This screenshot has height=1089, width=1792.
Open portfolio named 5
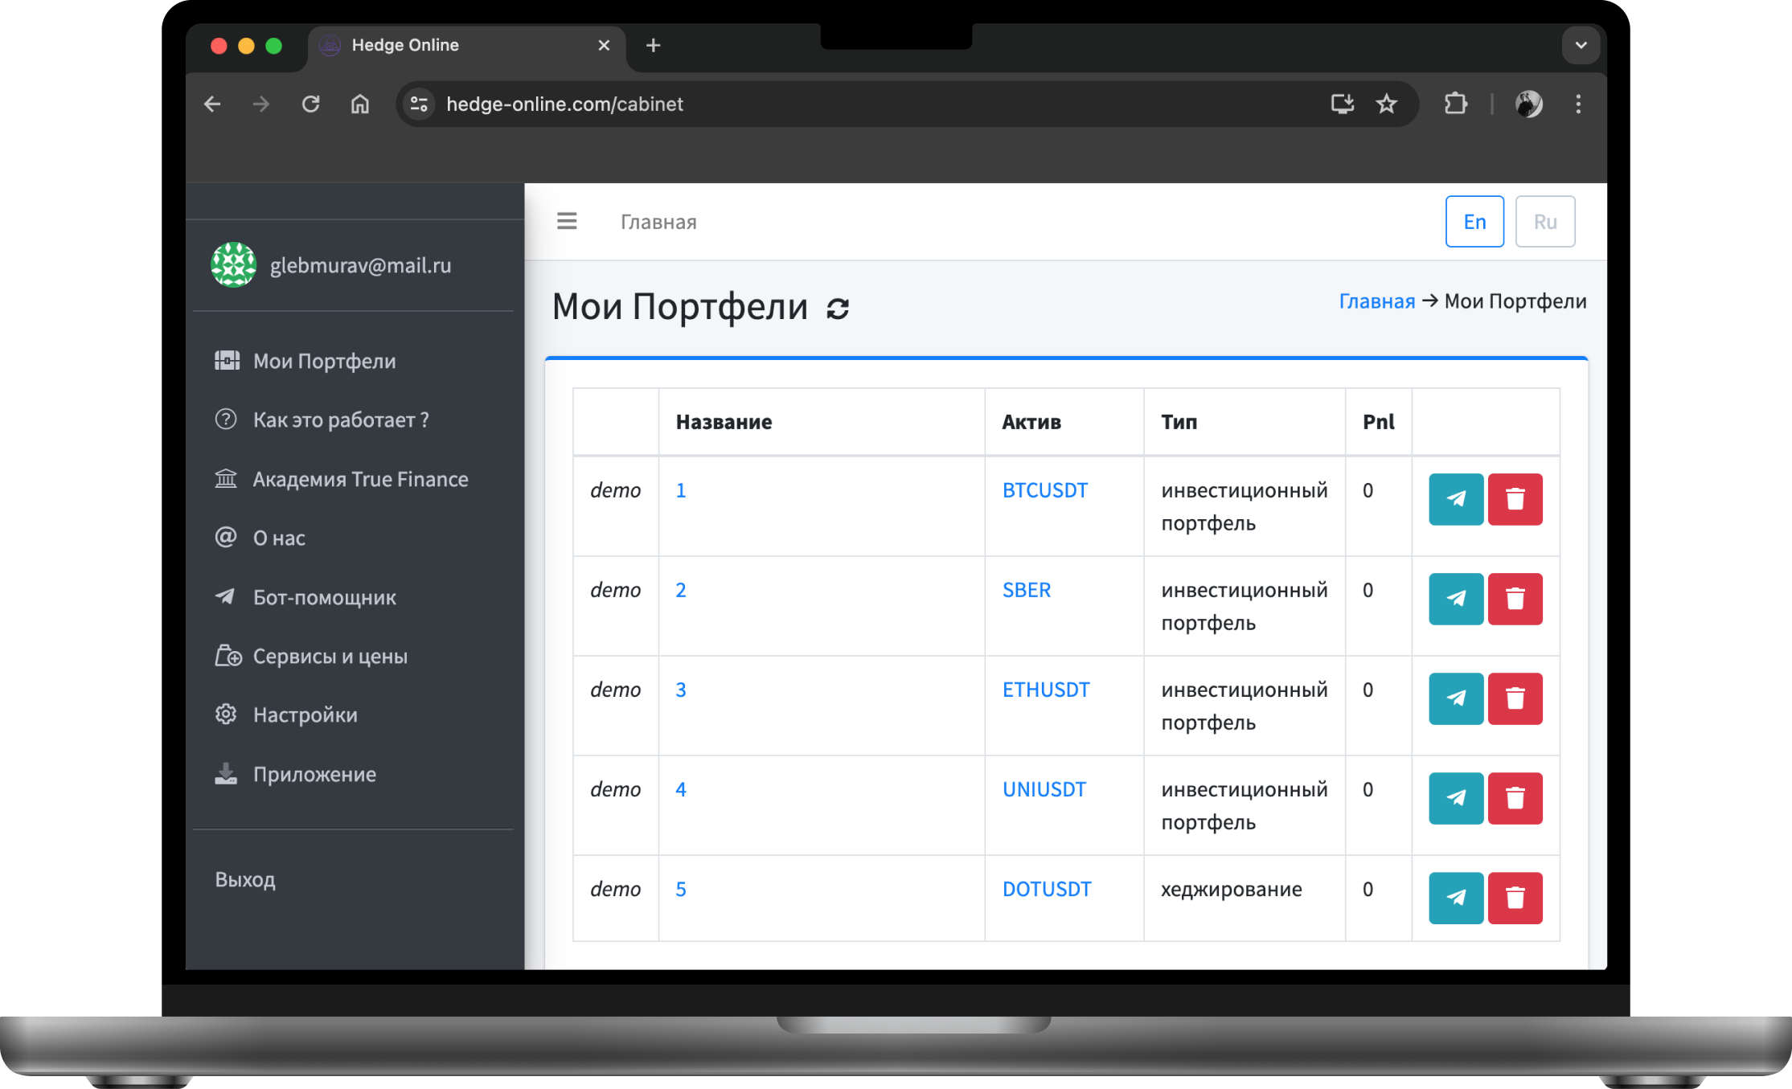[x=681, y=889]
